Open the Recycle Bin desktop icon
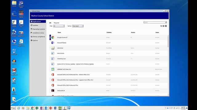 coord(14,52)
